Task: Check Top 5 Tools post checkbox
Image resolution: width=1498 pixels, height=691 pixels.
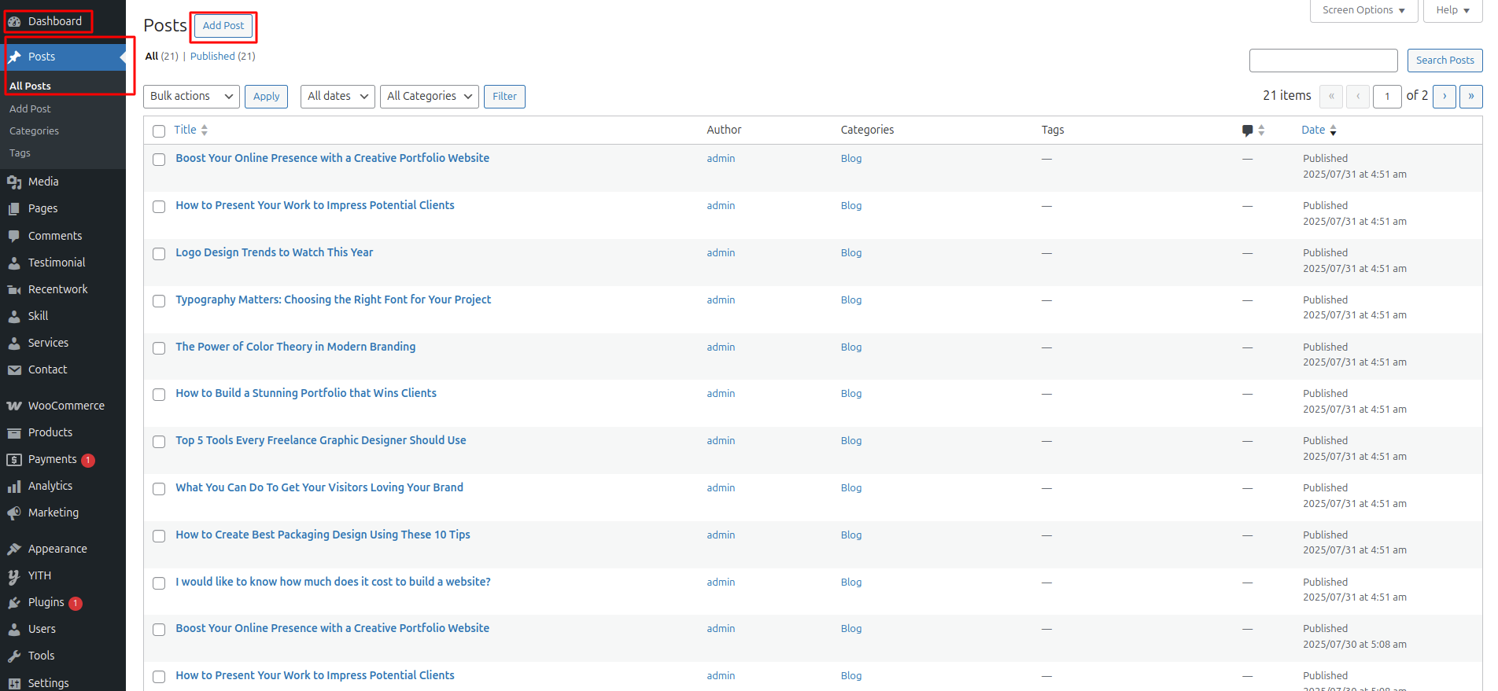Action: click(159, 442)
